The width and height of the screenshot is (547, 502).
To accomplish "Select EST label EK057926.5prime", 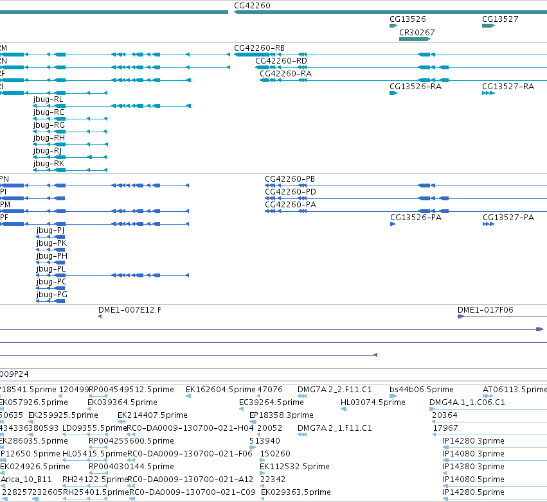I will point(34,402).
